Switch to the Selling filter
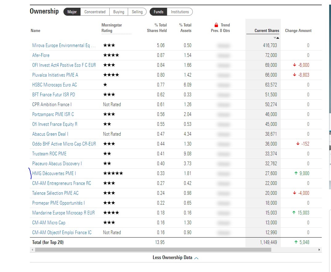Viewport: 331px width, 272px height. pos(137,12)
